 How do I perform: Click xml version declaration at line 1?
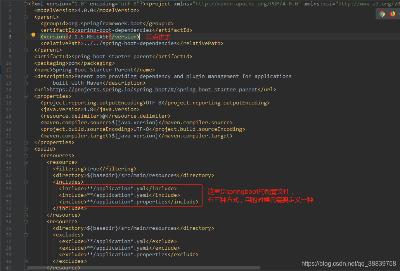tap(87, 4)
